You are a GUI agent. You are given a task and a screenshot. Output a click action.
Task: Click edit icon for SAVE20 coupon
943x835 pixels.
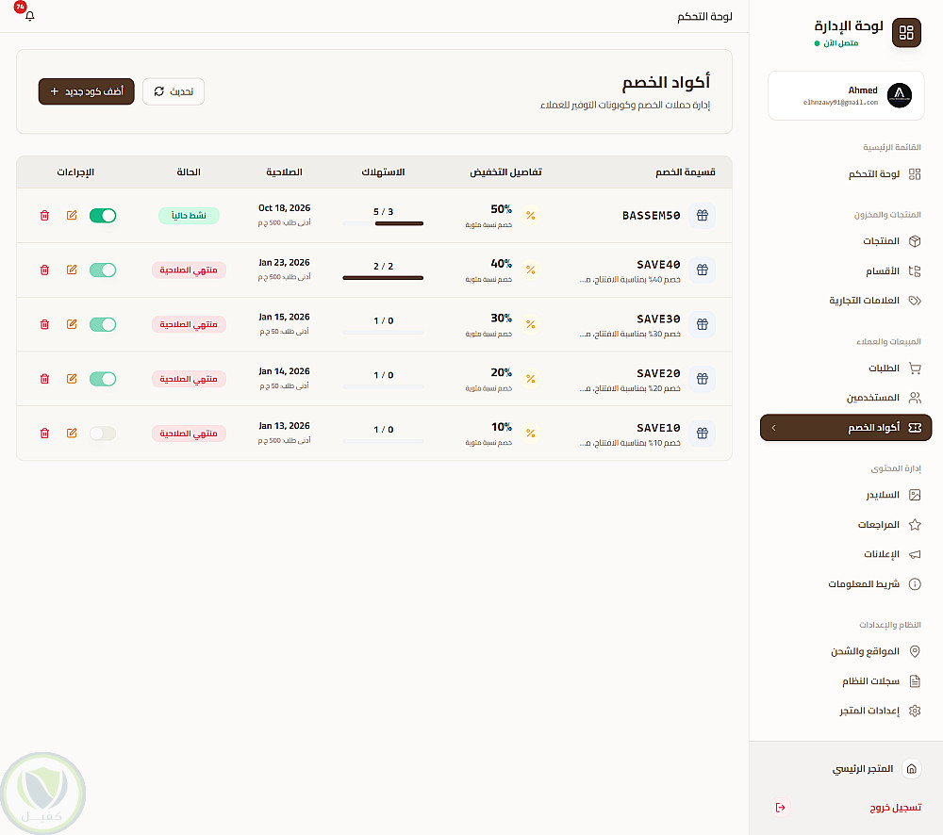(x=73, y=379)
